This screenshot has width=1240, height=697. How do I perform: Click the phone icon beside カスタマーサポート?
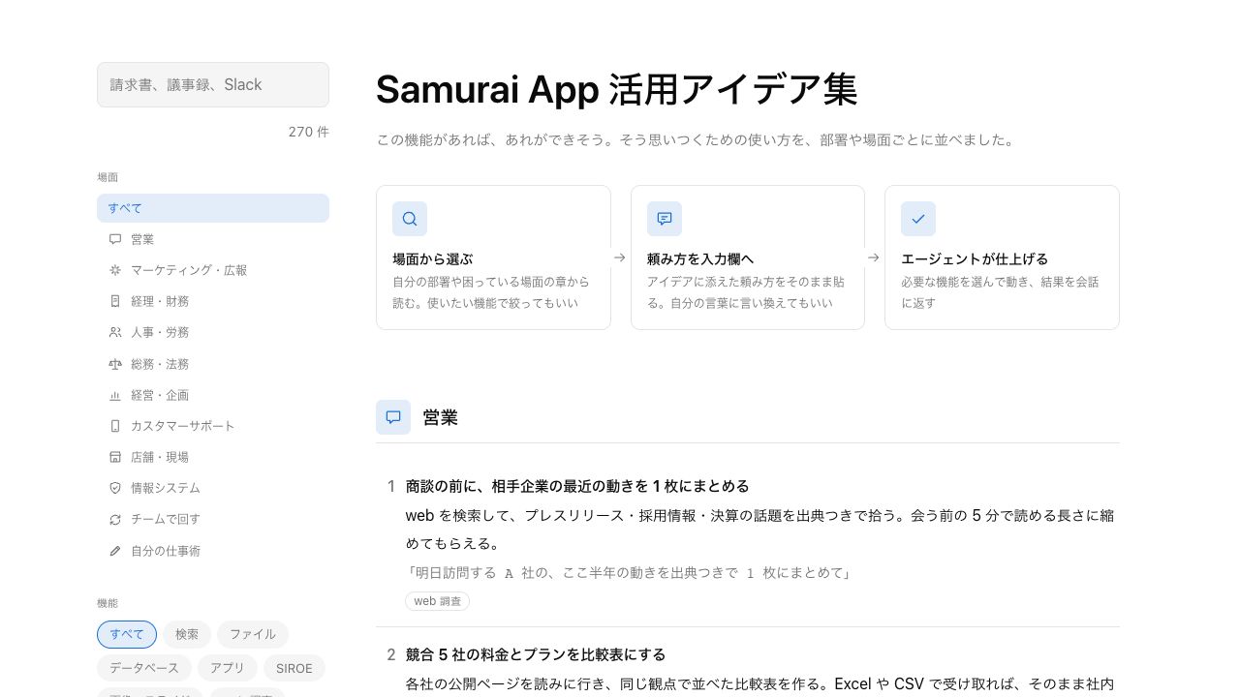(115, 426)
